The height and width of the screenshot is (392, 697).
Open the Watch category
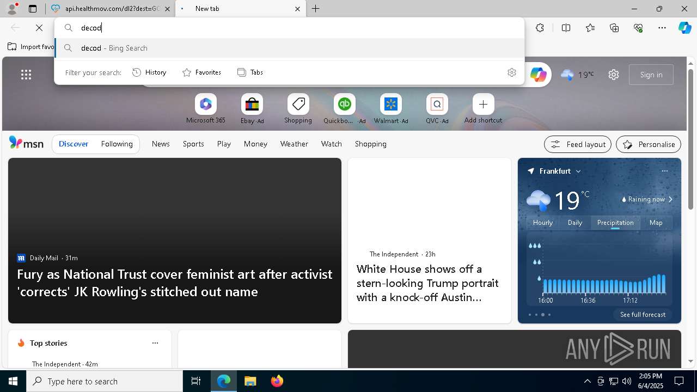pyautogui.click(x=332, y=144)
